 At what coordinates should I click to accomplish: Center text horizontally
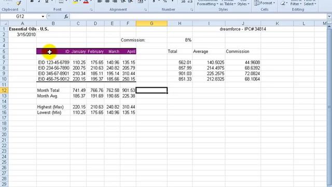click(x=107, y=2)
